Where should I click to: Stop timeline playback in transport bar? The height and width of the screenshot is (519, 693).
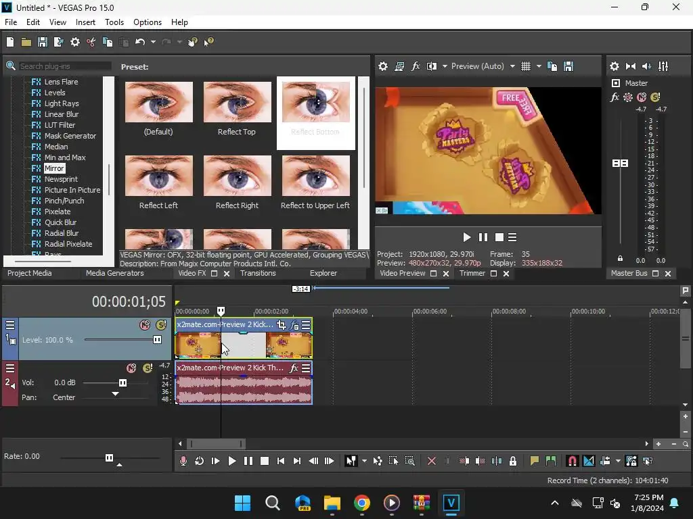tap(265, 461)
